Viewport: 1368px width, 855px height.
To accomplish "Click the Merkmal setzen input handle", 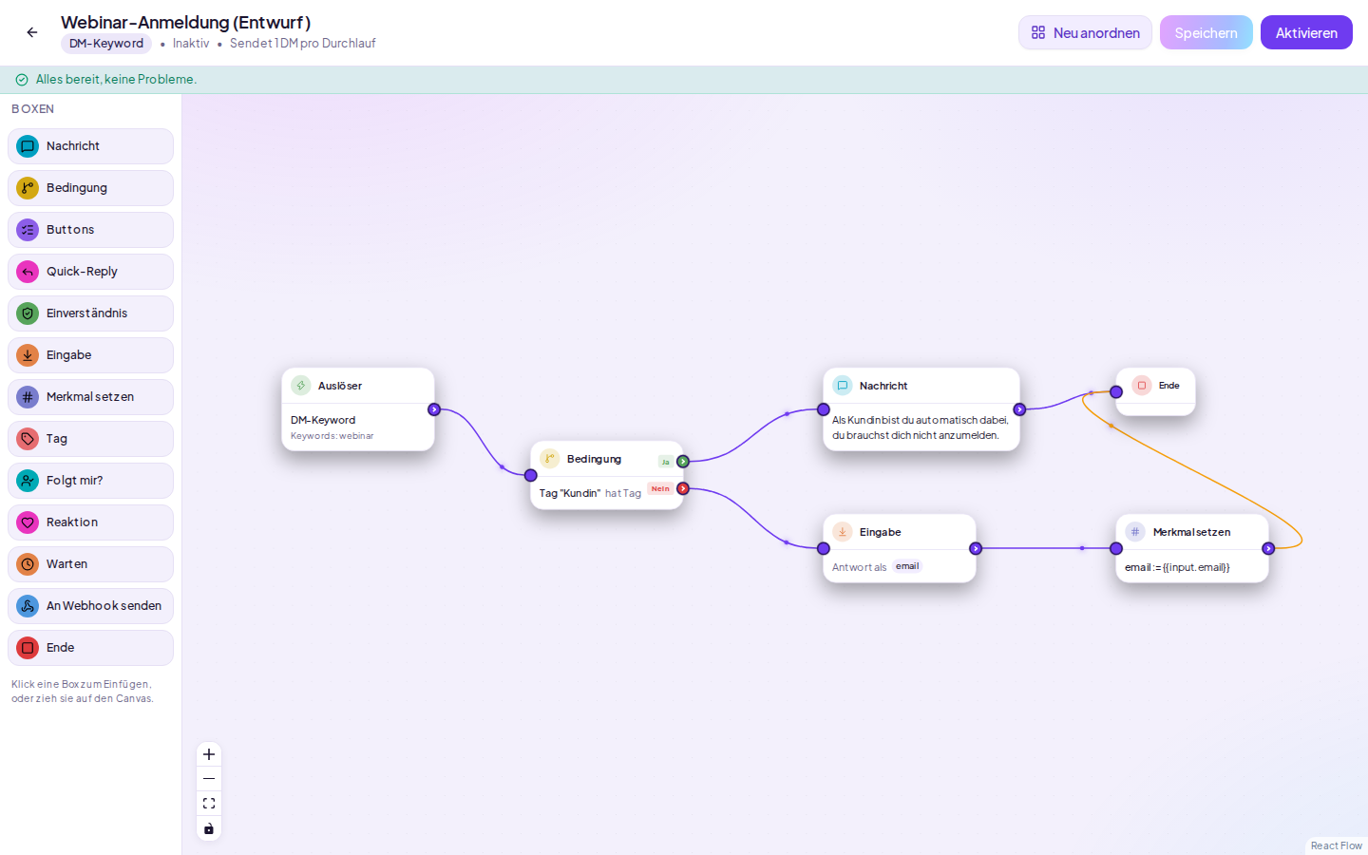I will click(x=1116, y=548).
